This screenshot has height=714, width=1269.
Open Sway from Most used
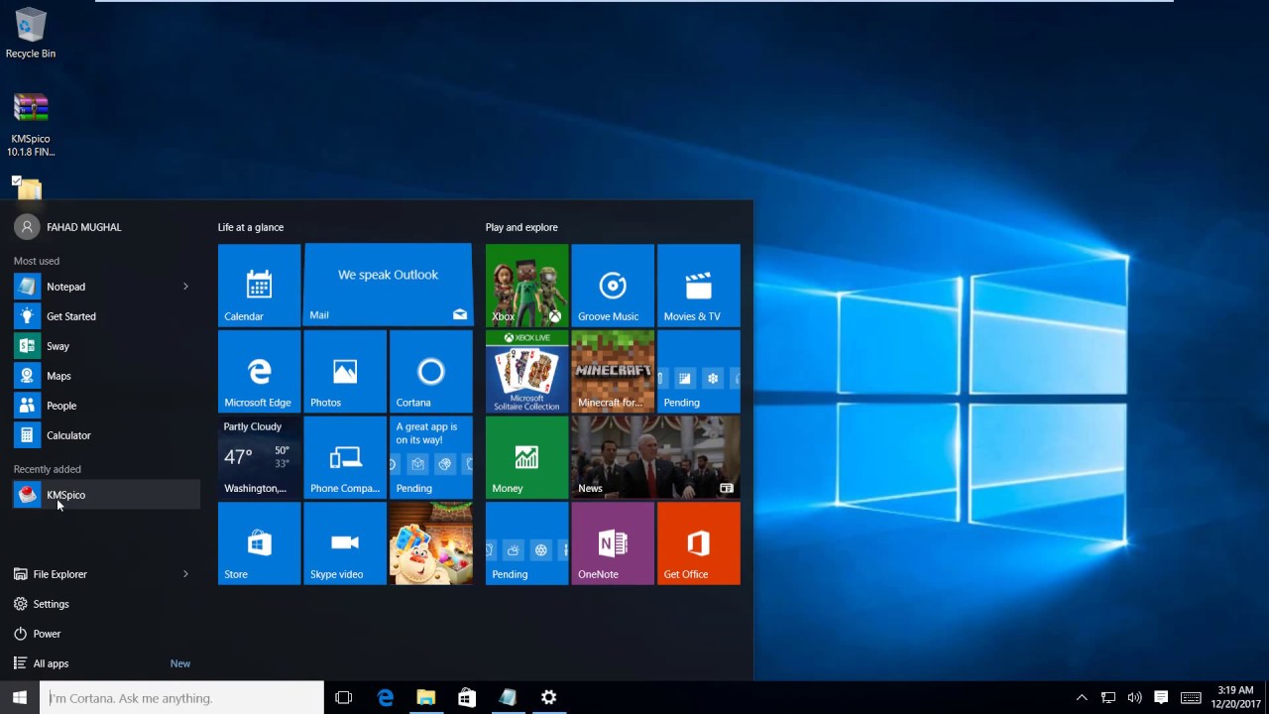[x=106, y=346]
